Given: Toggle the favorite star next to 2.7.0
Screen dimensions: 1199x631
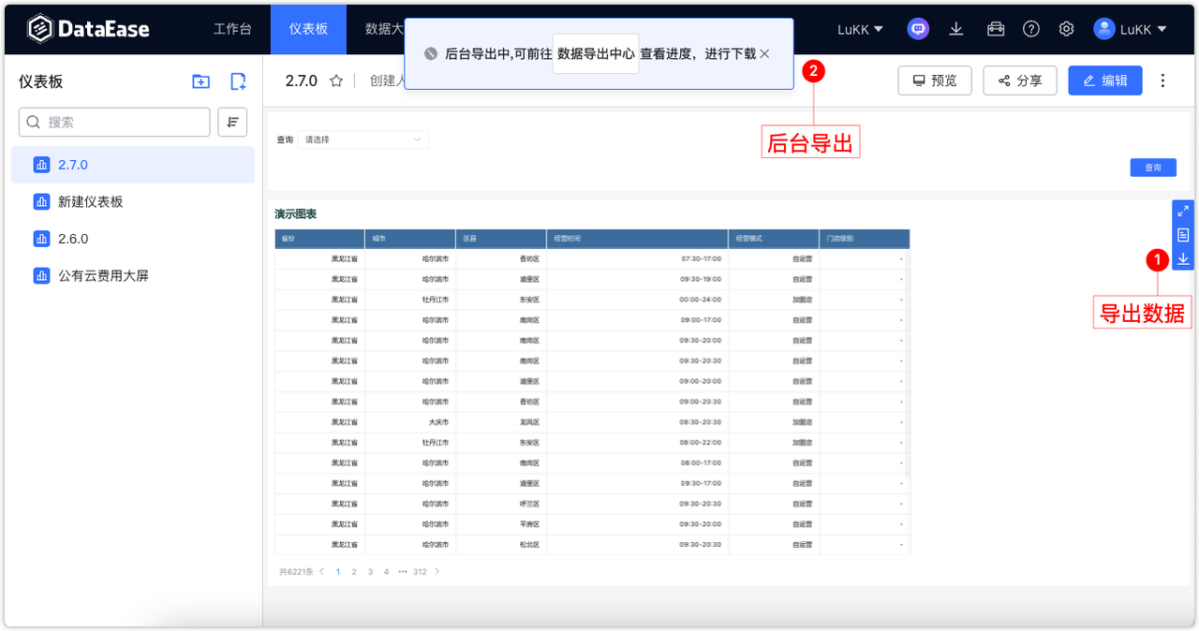Looking at the screenshot, I should [337, 81].
